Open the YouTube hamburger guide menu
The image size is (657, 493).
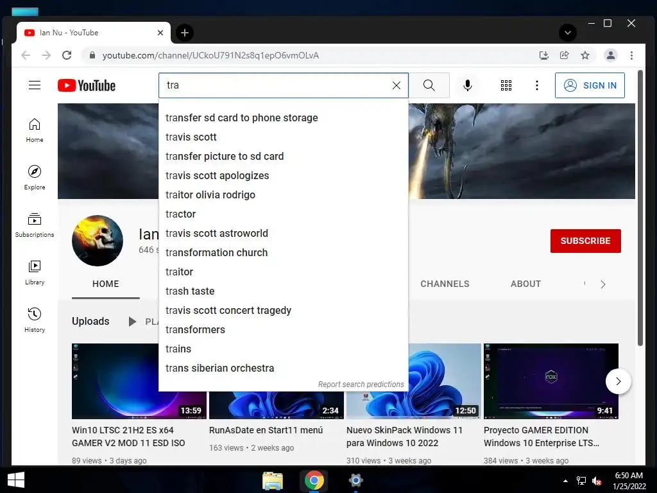(x=35, y=85)
